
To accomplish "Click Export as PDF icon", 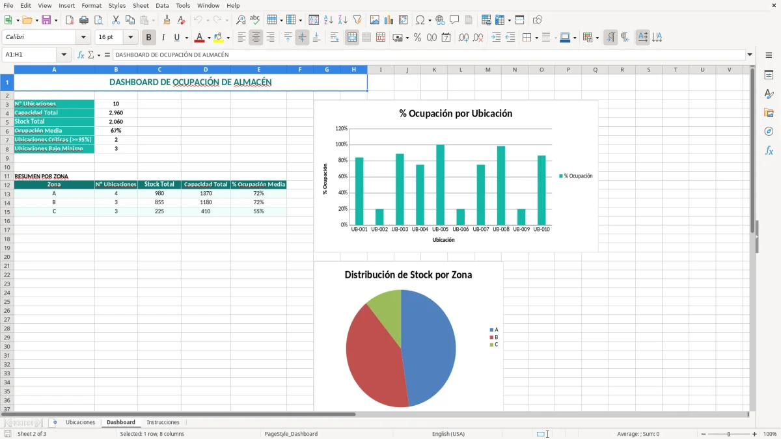I will 70,20.
